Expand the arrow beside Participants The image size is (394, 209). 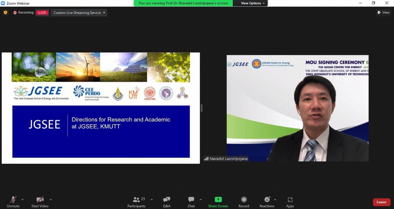(152, 199)
